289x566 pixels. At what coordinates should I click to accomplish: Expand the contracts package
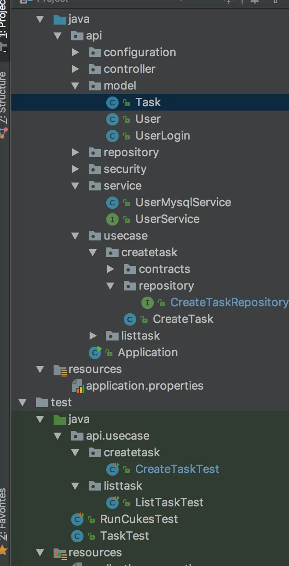111,269
